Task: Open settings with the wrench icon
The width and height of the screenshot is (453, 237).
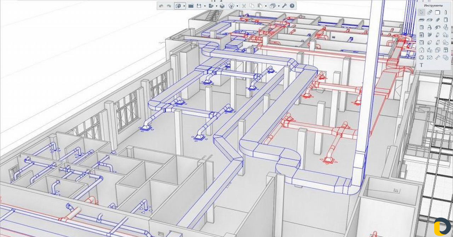Action: click(284, 6)
